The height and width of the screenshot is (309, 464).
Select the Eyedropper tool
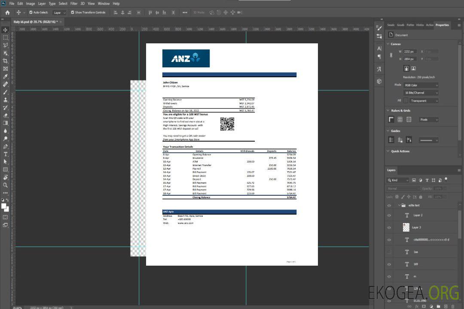5,76
